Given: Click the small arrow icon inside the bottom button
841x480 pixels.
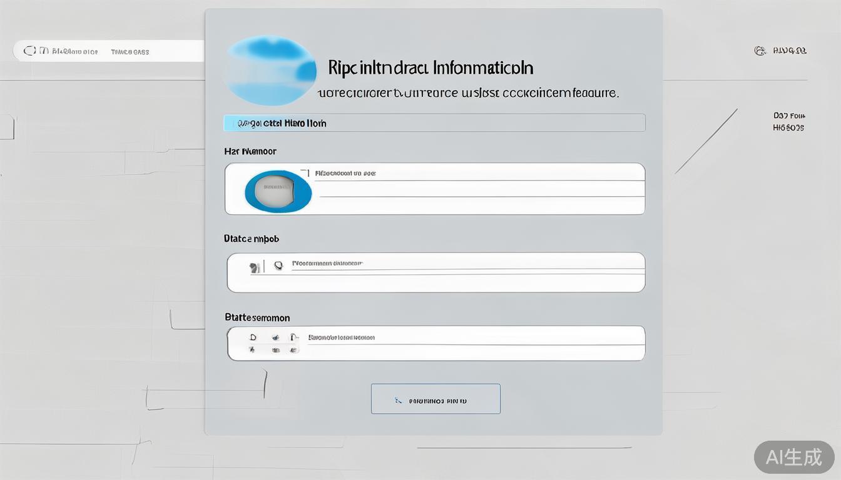Looking at the screenshot, I should pos(397,400).
